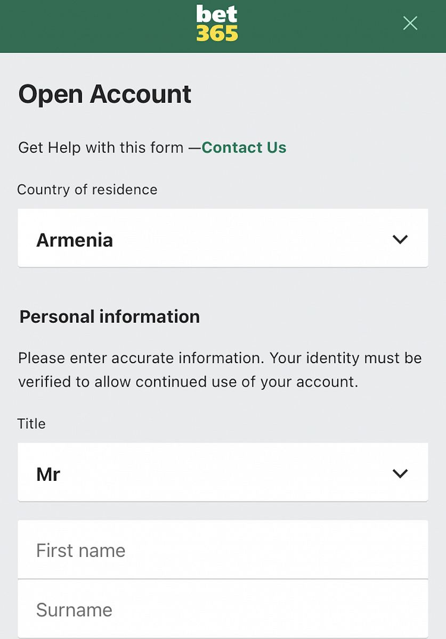
Task: Select the Armenia value text
Action: 75,240
